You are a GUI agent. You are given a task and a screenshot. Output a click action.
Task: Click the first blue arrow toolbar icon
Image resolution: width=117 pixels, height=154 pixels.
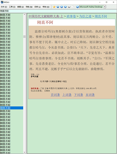tap(58, 7)
